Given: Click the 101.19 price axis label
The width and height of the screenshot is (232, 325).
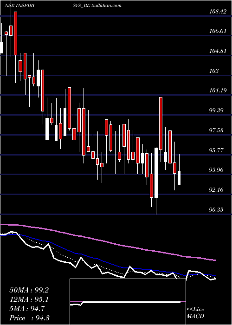Looking at the screenshot, I should (x=218, y=91).
